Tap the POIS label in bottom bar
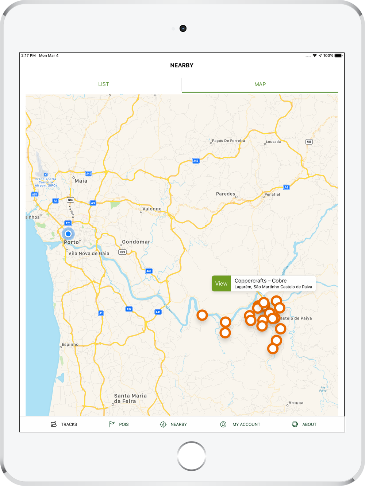 point(124,424)
